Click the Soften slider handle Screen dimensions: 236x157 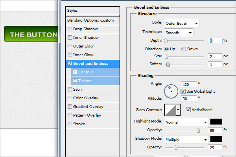(x=168, y=64)
